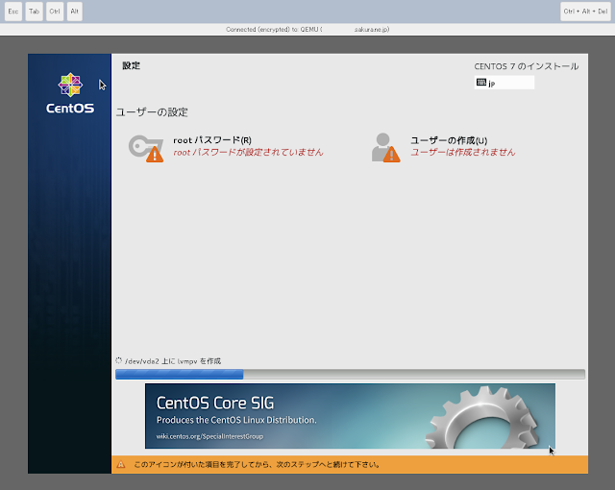
Task: Click the 'root パスワードが設定されていません' warning text
Action: point(248,152)
